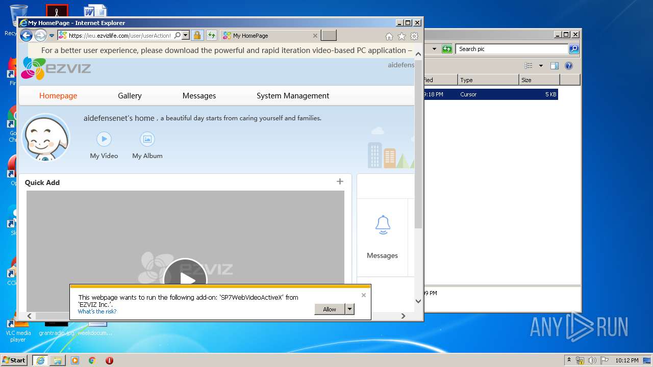Expand Explorer address history dropdown
The height and width of the screenshot is (367, 653).
[435, 49]
